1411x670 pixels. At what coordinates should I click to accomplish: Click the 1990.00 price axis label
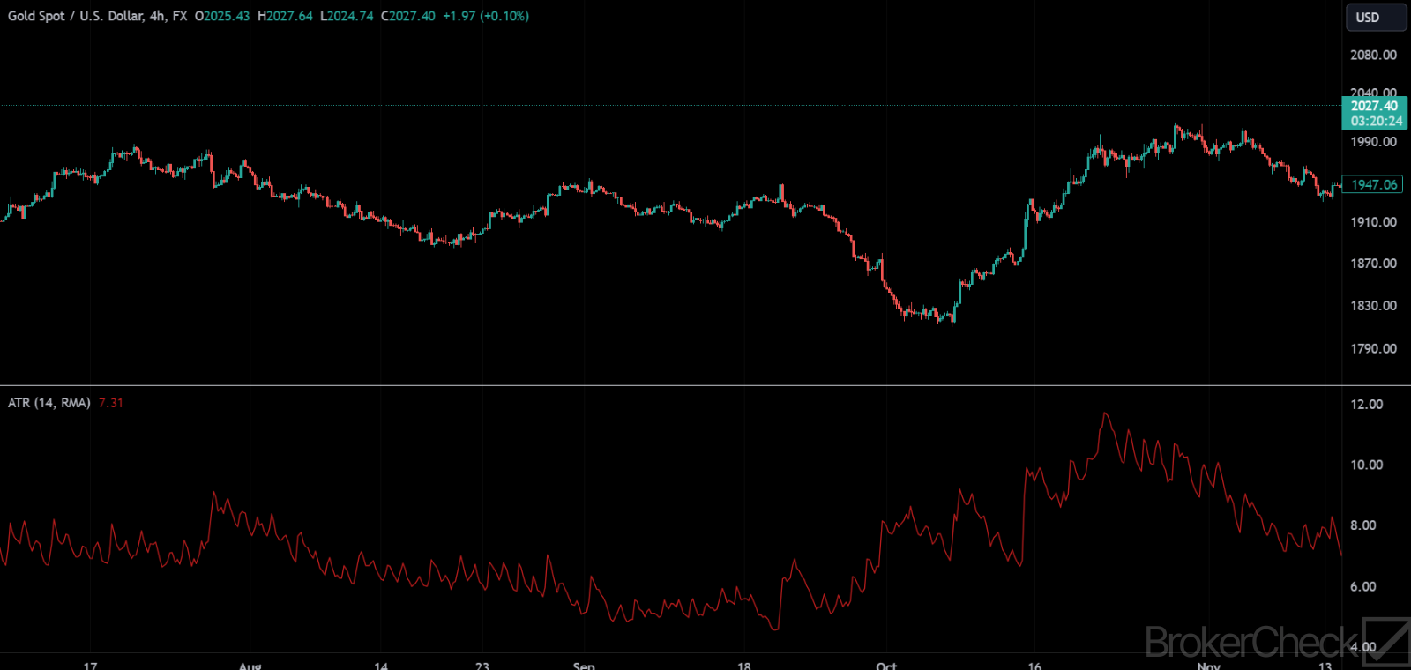coord(1373,141)
